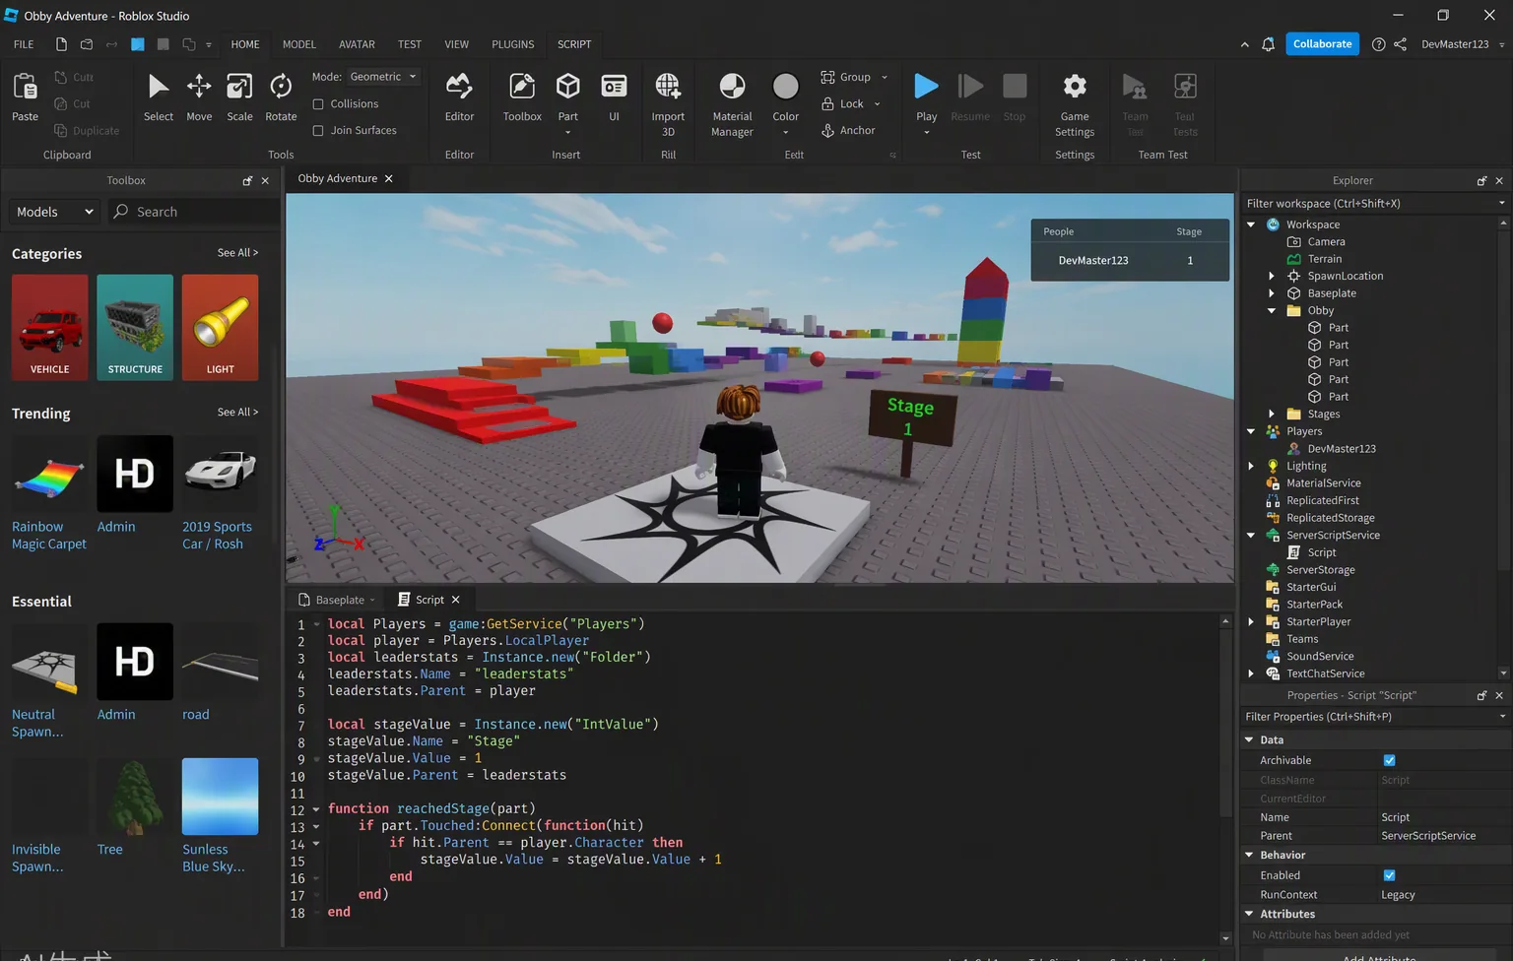Image resolution: width=1513 pixels, height=961 pixels.
Task: Select the Move tool
Action: coord(199,97)
